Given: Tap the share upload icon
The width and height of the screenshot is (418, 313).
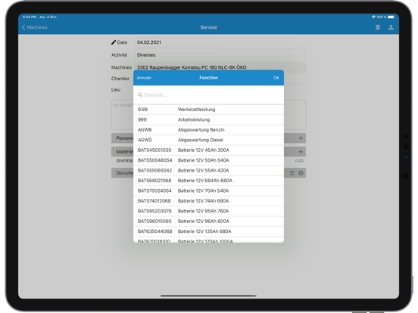Looking at the screenshot, I should point(391,27).
